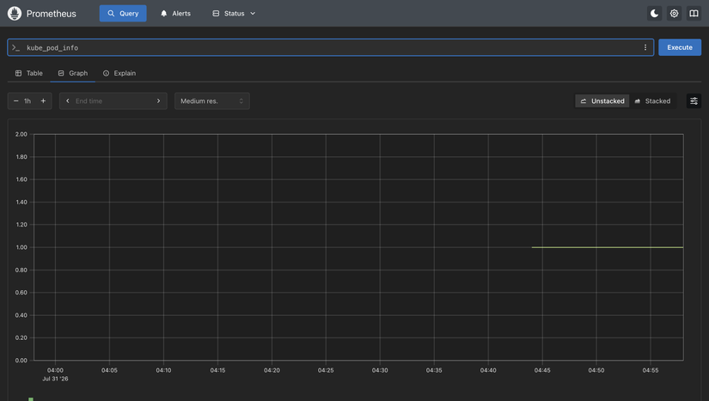Screen dimensions: 709x401
Task: Click the 1.00 y-axis label
Action: click(x=21, y=247)
